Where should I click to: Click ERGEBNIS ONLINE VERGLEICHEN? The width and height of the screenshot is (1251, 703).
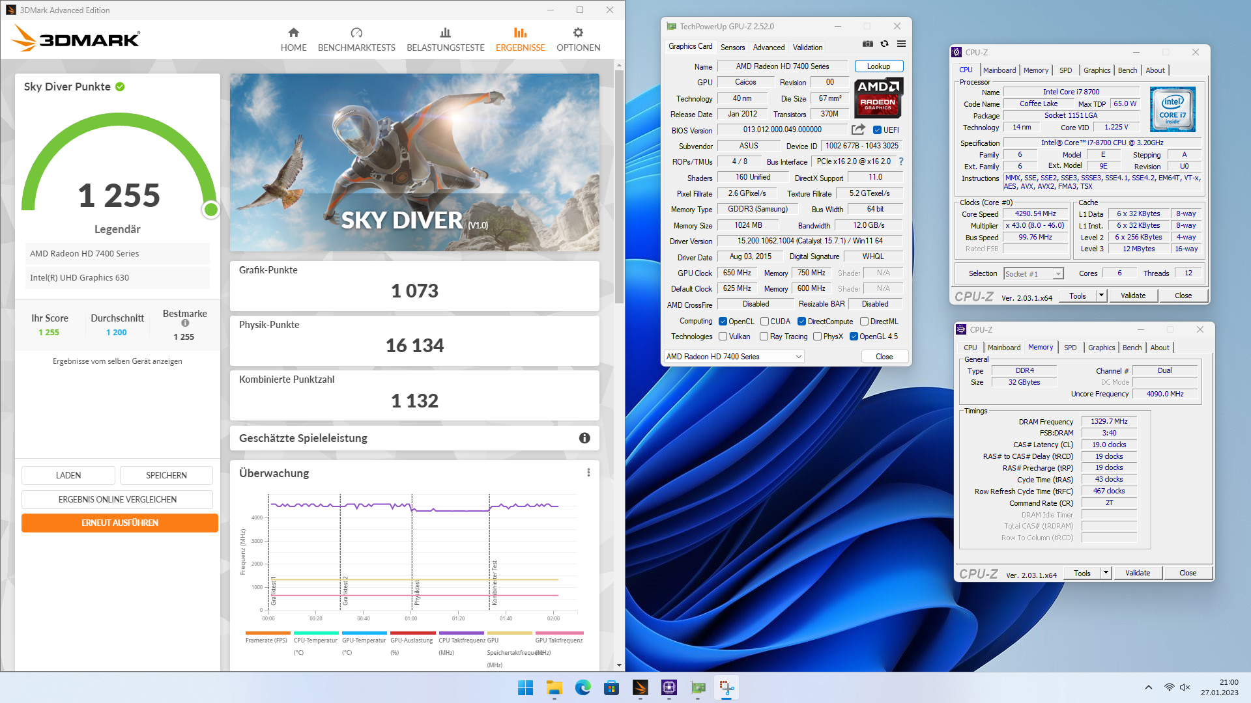117,499
